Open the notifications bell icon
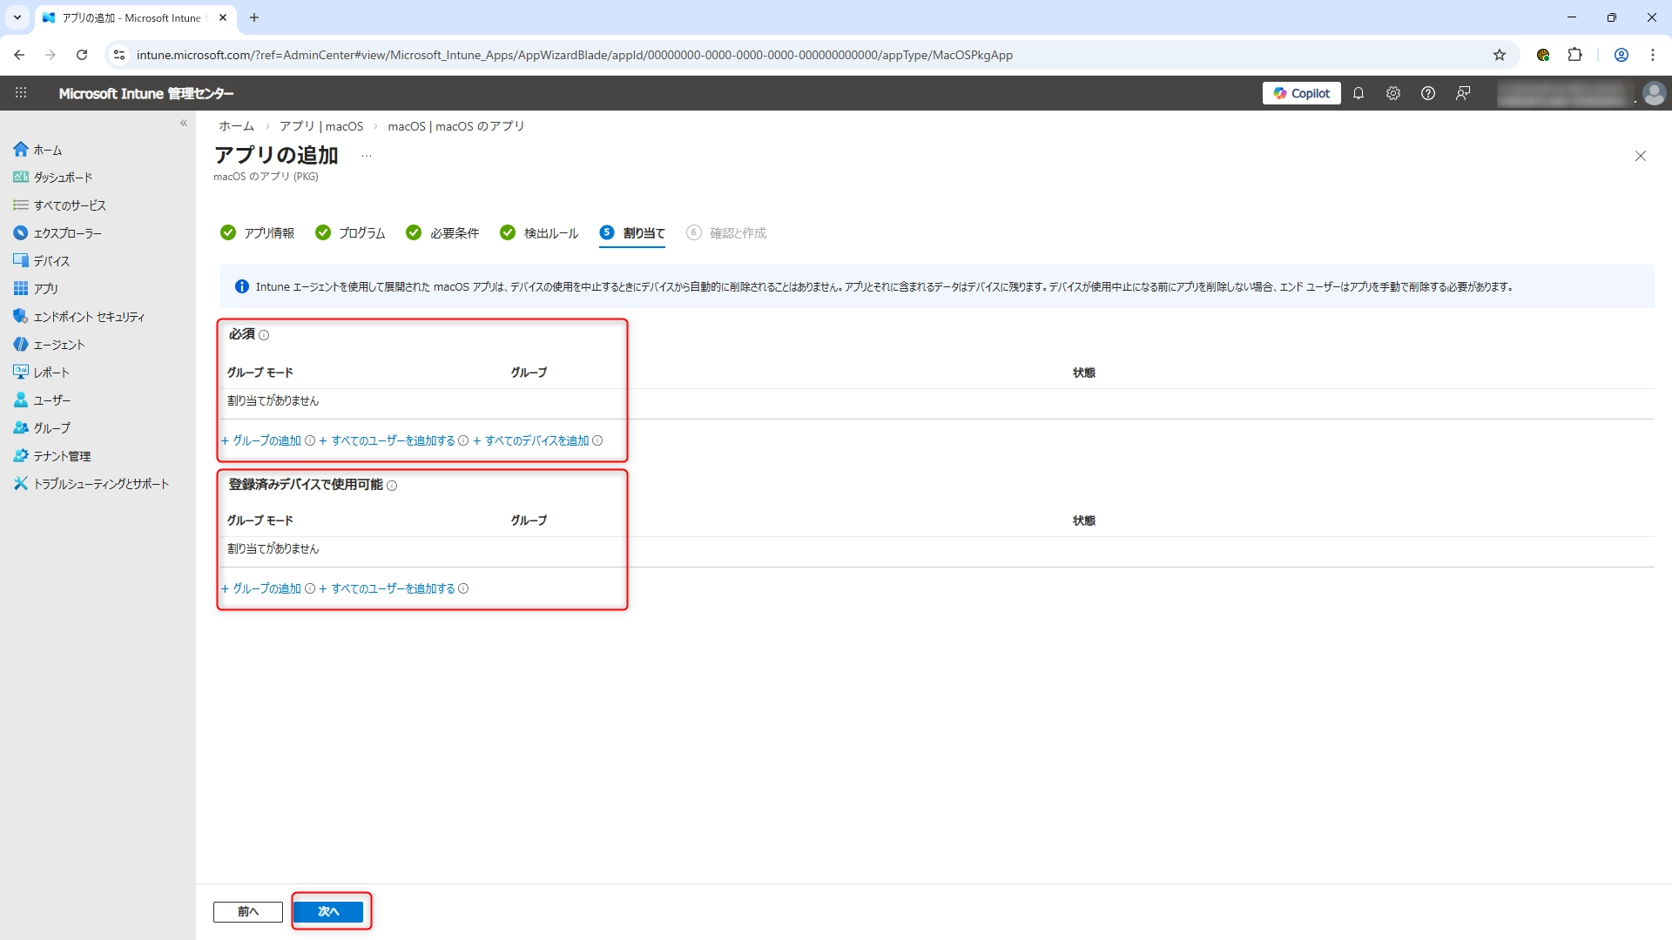1672x940 pixels. click(x=1358, y=93)
